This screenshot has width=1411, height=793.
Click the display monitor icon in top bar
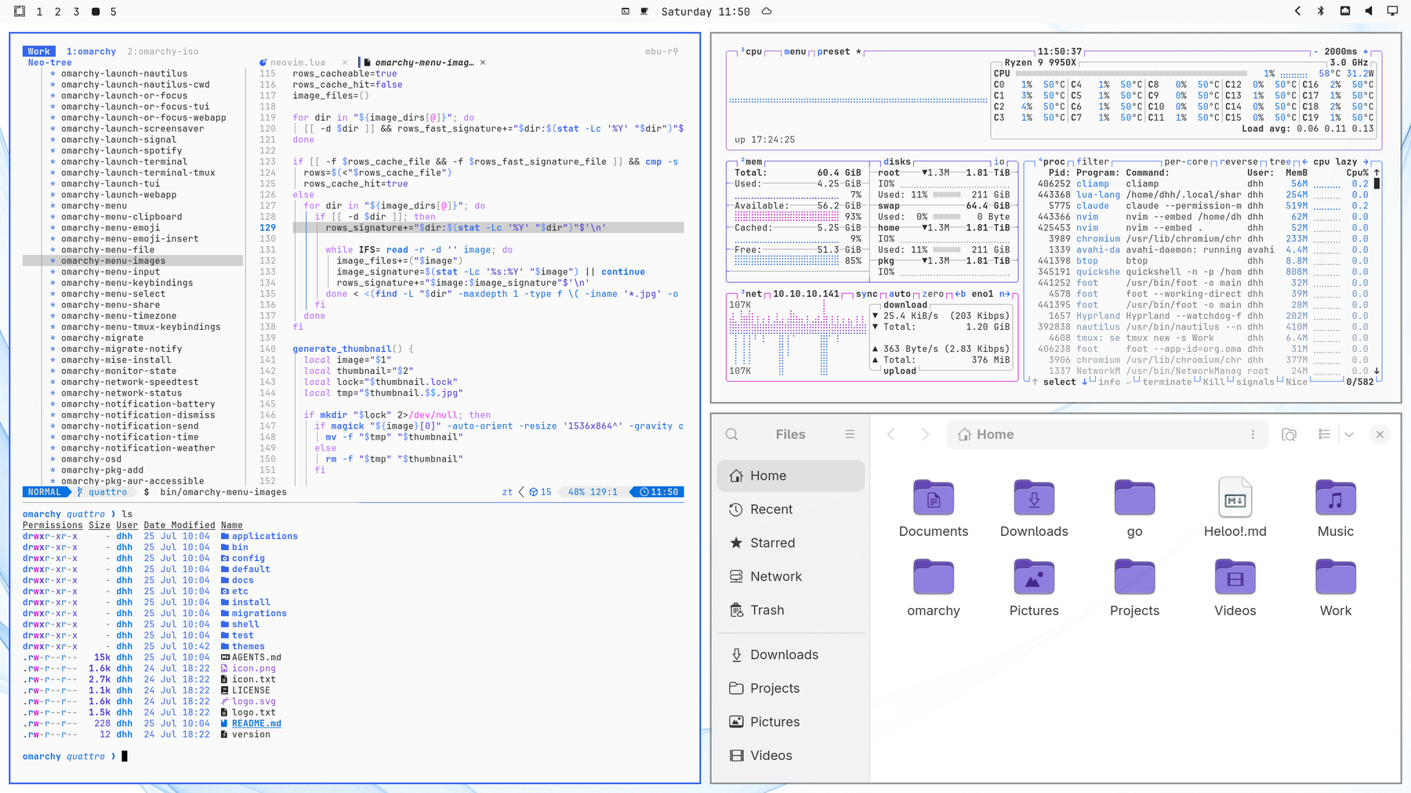1392,11
